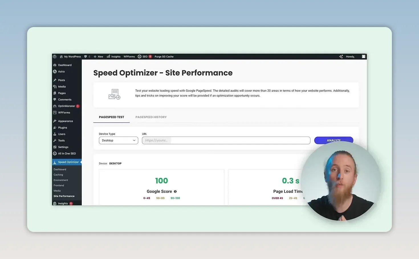Click the Speed Optimizer label in sidebar
The height and width of the screenshot is (259, 419).
68,162
